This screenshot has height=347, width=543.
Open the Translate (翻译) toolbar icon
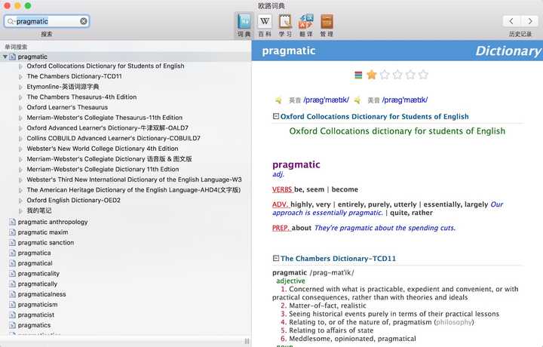pyautogui.click(x=305, y=26)
